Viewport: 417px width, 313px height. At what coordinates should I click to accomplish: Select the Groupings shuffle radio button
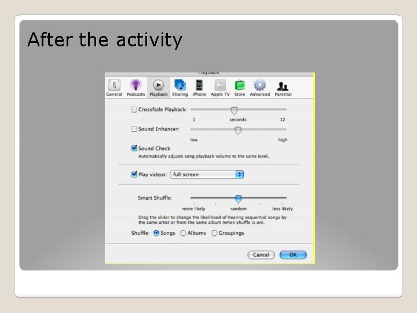point(214,233)
